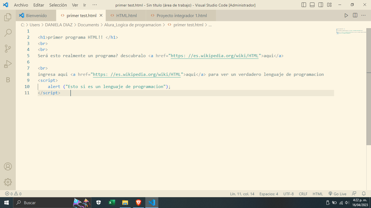The width and height of the screenshot is (371, 208).
Task: Open the volume icon in system tray
Action: pos(347,203)
